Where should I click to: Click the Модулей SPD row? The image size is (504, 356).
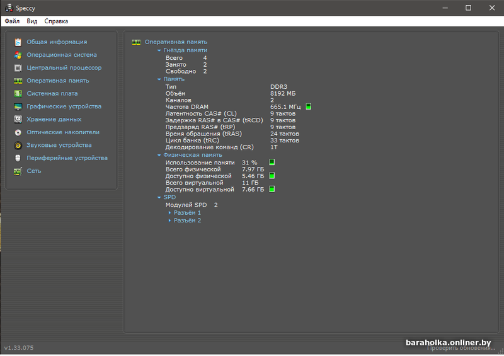(x=192, y=205)
